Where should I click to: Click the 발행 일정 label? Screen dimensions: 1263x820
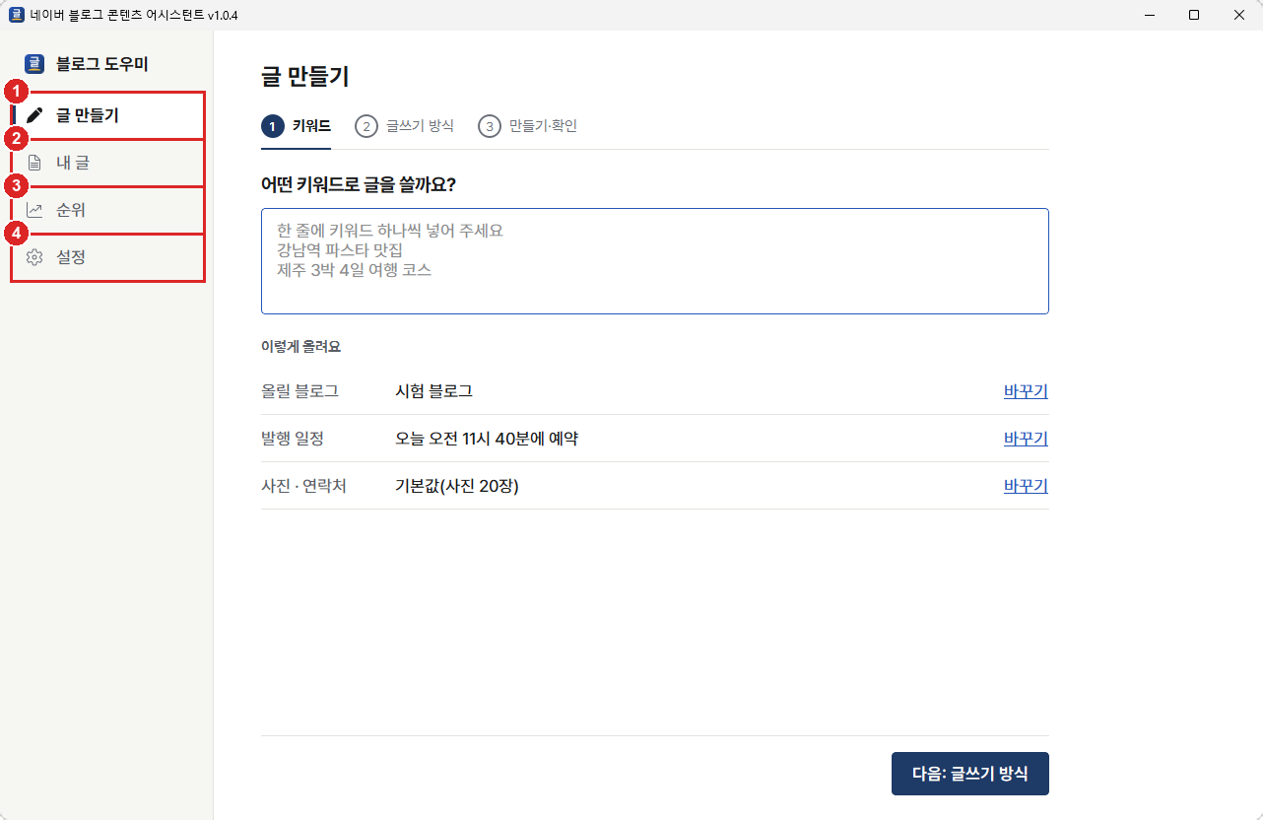(x=293, y=439)
